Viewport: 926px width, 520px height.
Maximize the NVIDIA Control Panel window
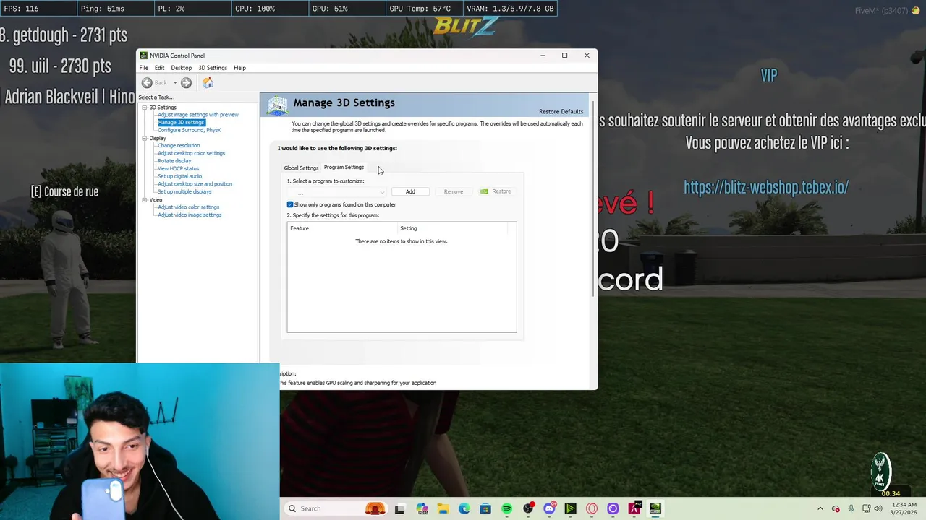pyautogui.click(x=564, y=56)
